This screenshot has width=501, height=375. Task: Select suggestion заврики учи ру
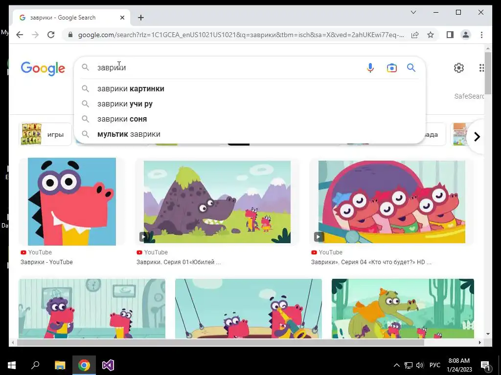[250, 104]
